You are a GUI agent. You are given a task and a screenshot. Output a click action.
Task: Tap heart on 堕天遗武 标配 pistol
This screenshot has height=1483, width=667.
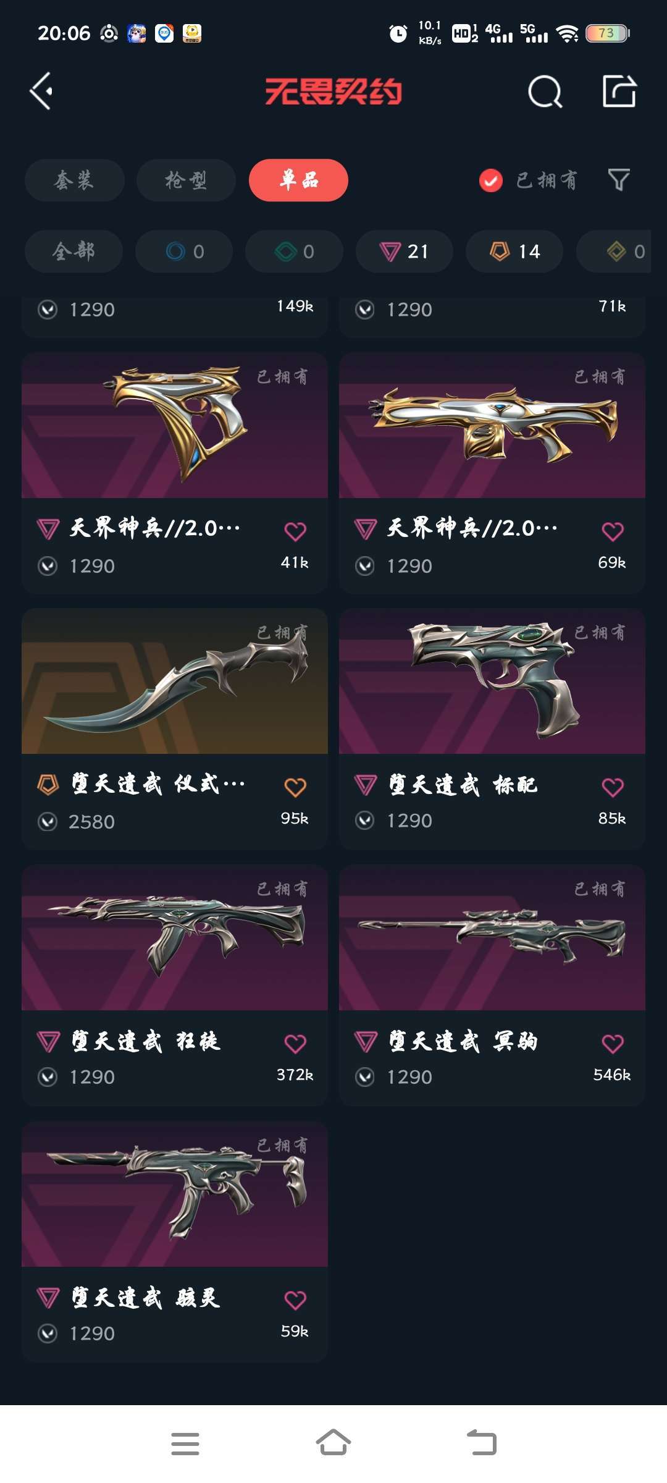pyautogui.click(x=613, y=787)
